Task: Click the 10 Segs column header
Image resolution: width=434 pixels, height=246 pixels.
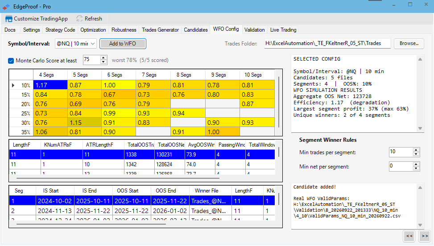Action: [x=257, y=75]
